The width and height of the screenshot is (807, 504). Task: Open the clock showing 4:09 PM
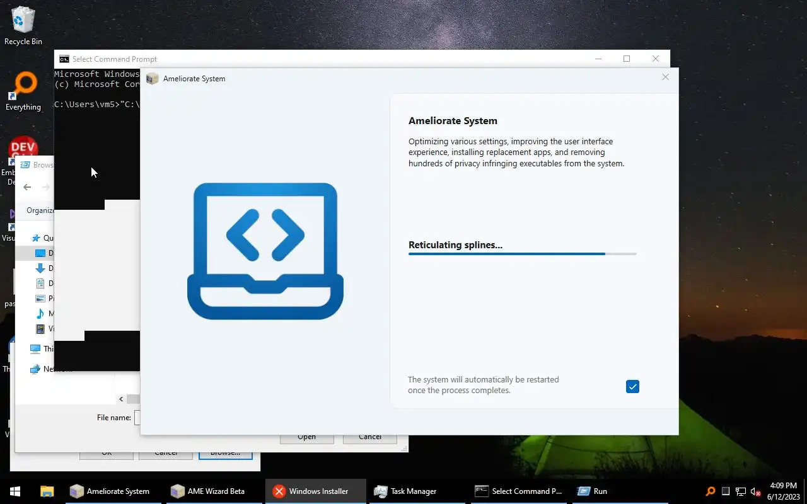point(784,491)
